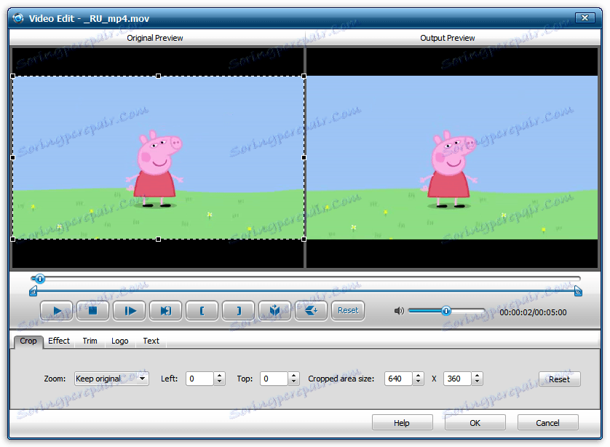The width and height of the screenshot is (610, 447).
Task: Switch to the Effect tab
Action: 58,341
